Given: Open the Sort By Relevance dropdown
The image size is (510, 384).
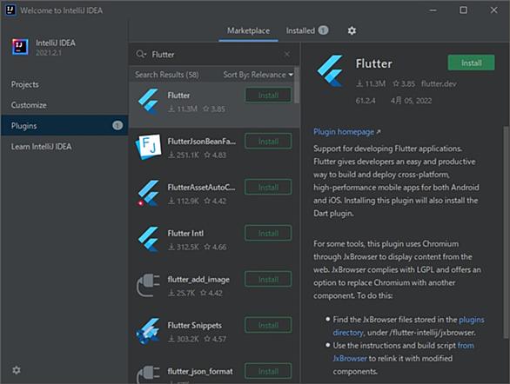Looking at the screenshot, I should pos(258,75).
